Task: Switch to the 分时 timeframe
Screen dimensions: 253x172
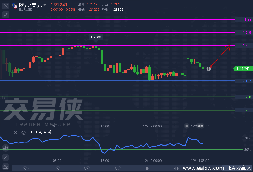Action: pos(27,168)
